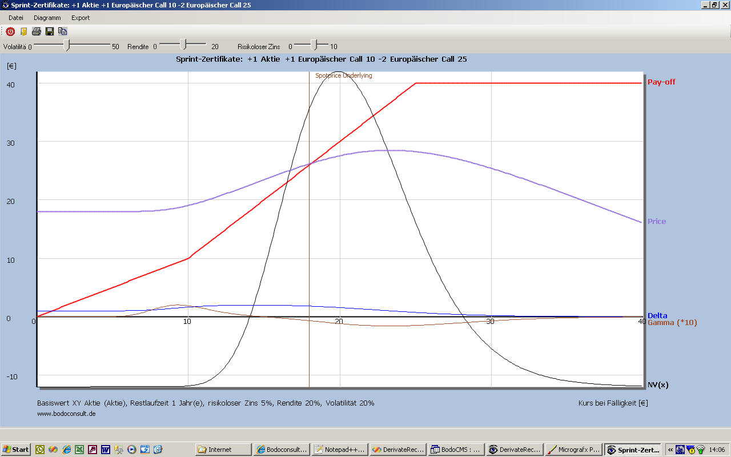Viewport: 731px width, 457px height.
Task: Open Word from the quick launch bar
Action: (106, 450)
